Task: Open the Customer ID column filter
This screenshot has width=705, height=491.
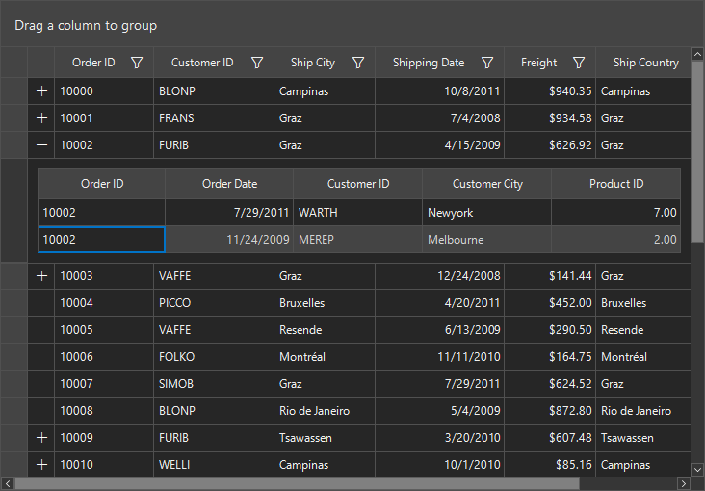Action: 257,63
